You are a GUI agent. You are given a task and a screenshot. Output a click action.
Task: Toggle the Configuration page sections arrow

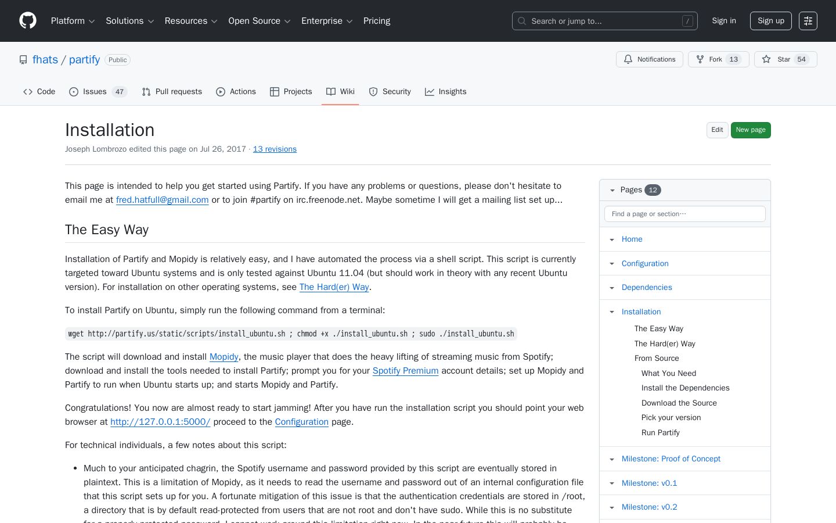click(x=612, y=264)
